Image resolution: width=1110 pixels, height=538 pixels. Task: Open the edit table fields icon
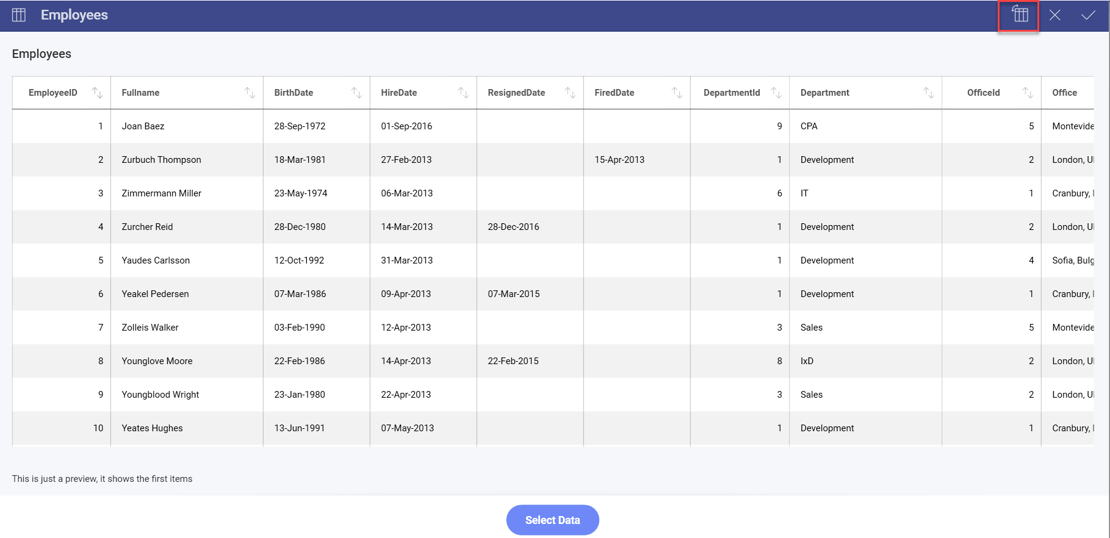1020,15
